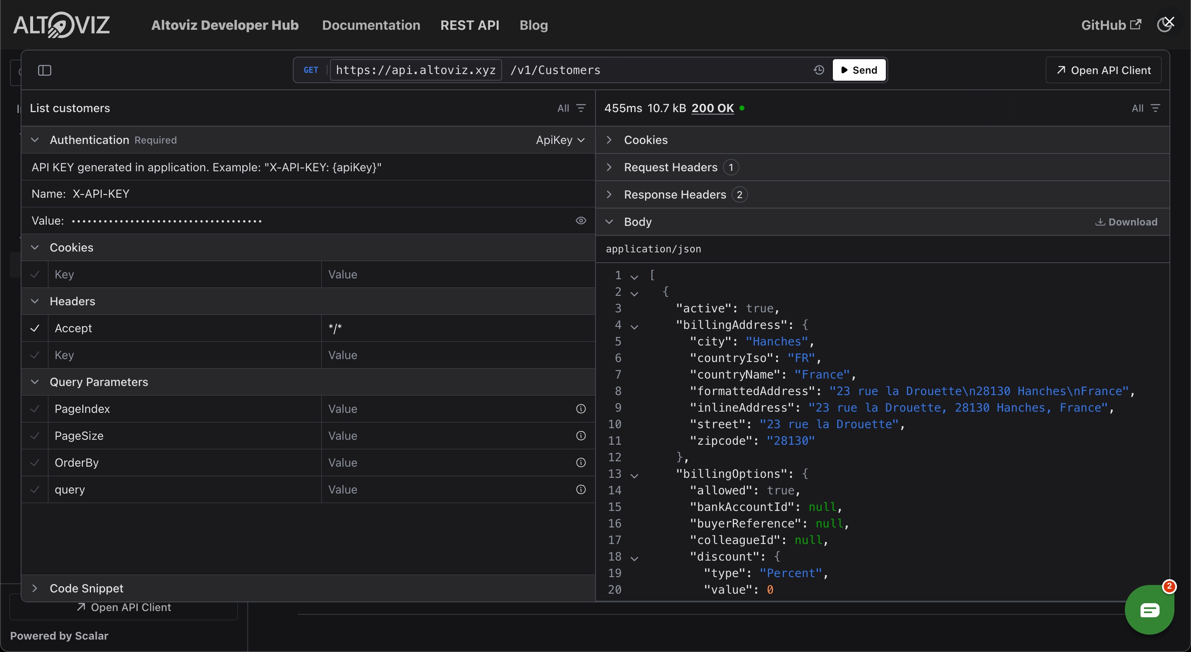Edit the https://api.altoviz.xyz server URL
Screen dimensions: 1191x652
pyautogui.click(x=416, y=70)
